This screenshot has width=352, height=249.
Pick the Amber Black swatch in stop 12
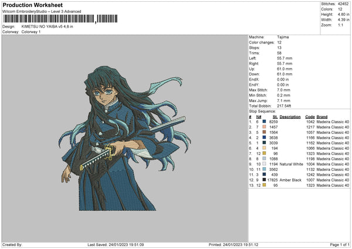click(264, 180)
